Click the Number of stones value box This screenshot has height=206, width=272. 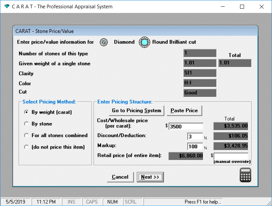click(x=200, y=53)
